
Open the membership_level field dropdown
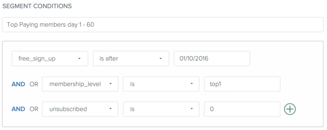(x=80, y=84)
